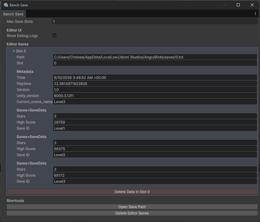The height and width of the screenshot is (222, 260).
Task: Click the Time field
Action: (x=155, y=78)
